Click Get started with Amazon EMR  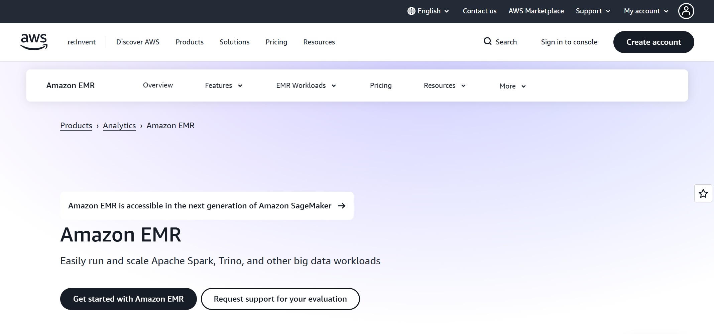point(128,299)
